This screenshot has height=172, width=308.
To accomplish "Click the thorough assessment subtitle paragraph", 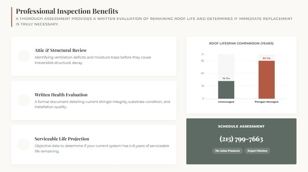I will 154,21.
